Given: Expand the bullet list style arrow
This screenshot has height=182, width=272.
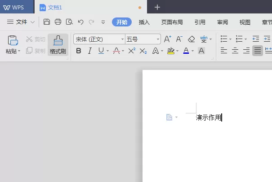Looking at the screenshot, I should pyautogui.click(x=230, y=39).
